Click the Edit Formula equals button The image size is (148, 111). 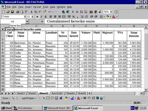42,21
